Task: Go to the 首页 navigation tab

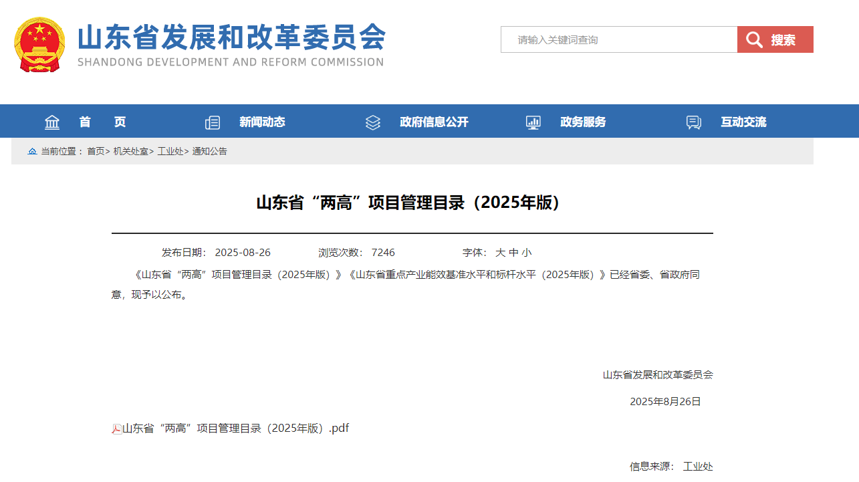Action: 102,122
